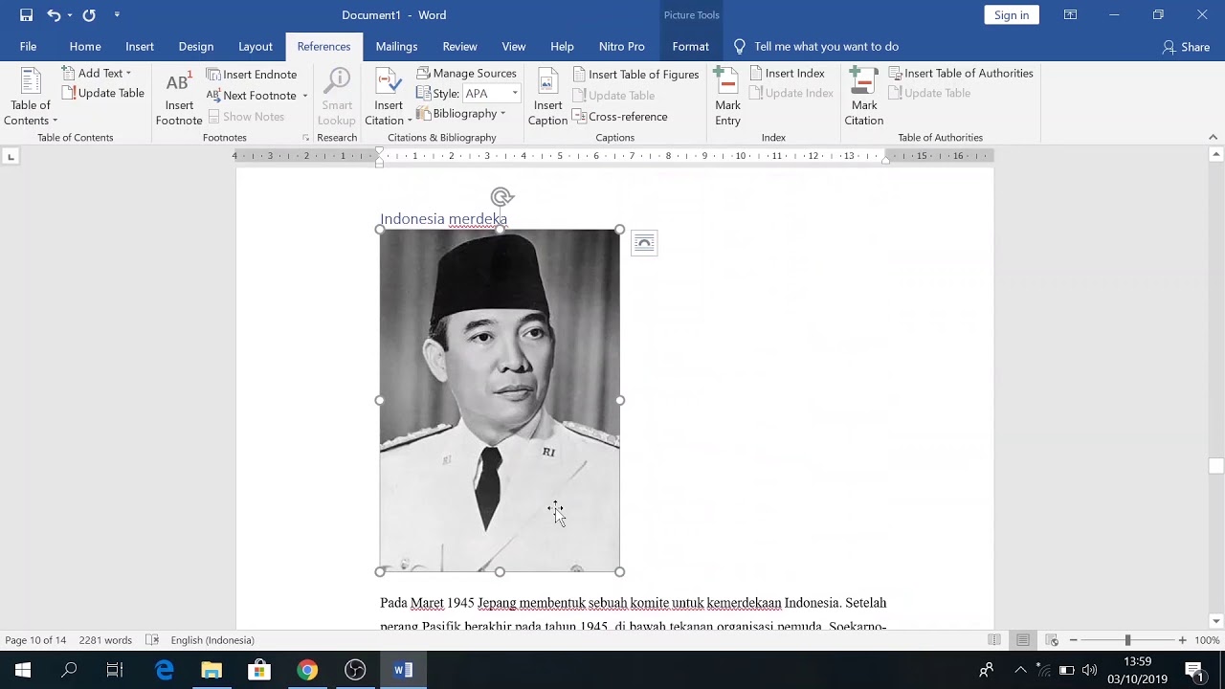The height and width of the screenshot is (689, 1225).
Task: Open the Design tab
Action: [x=196, y=46]
